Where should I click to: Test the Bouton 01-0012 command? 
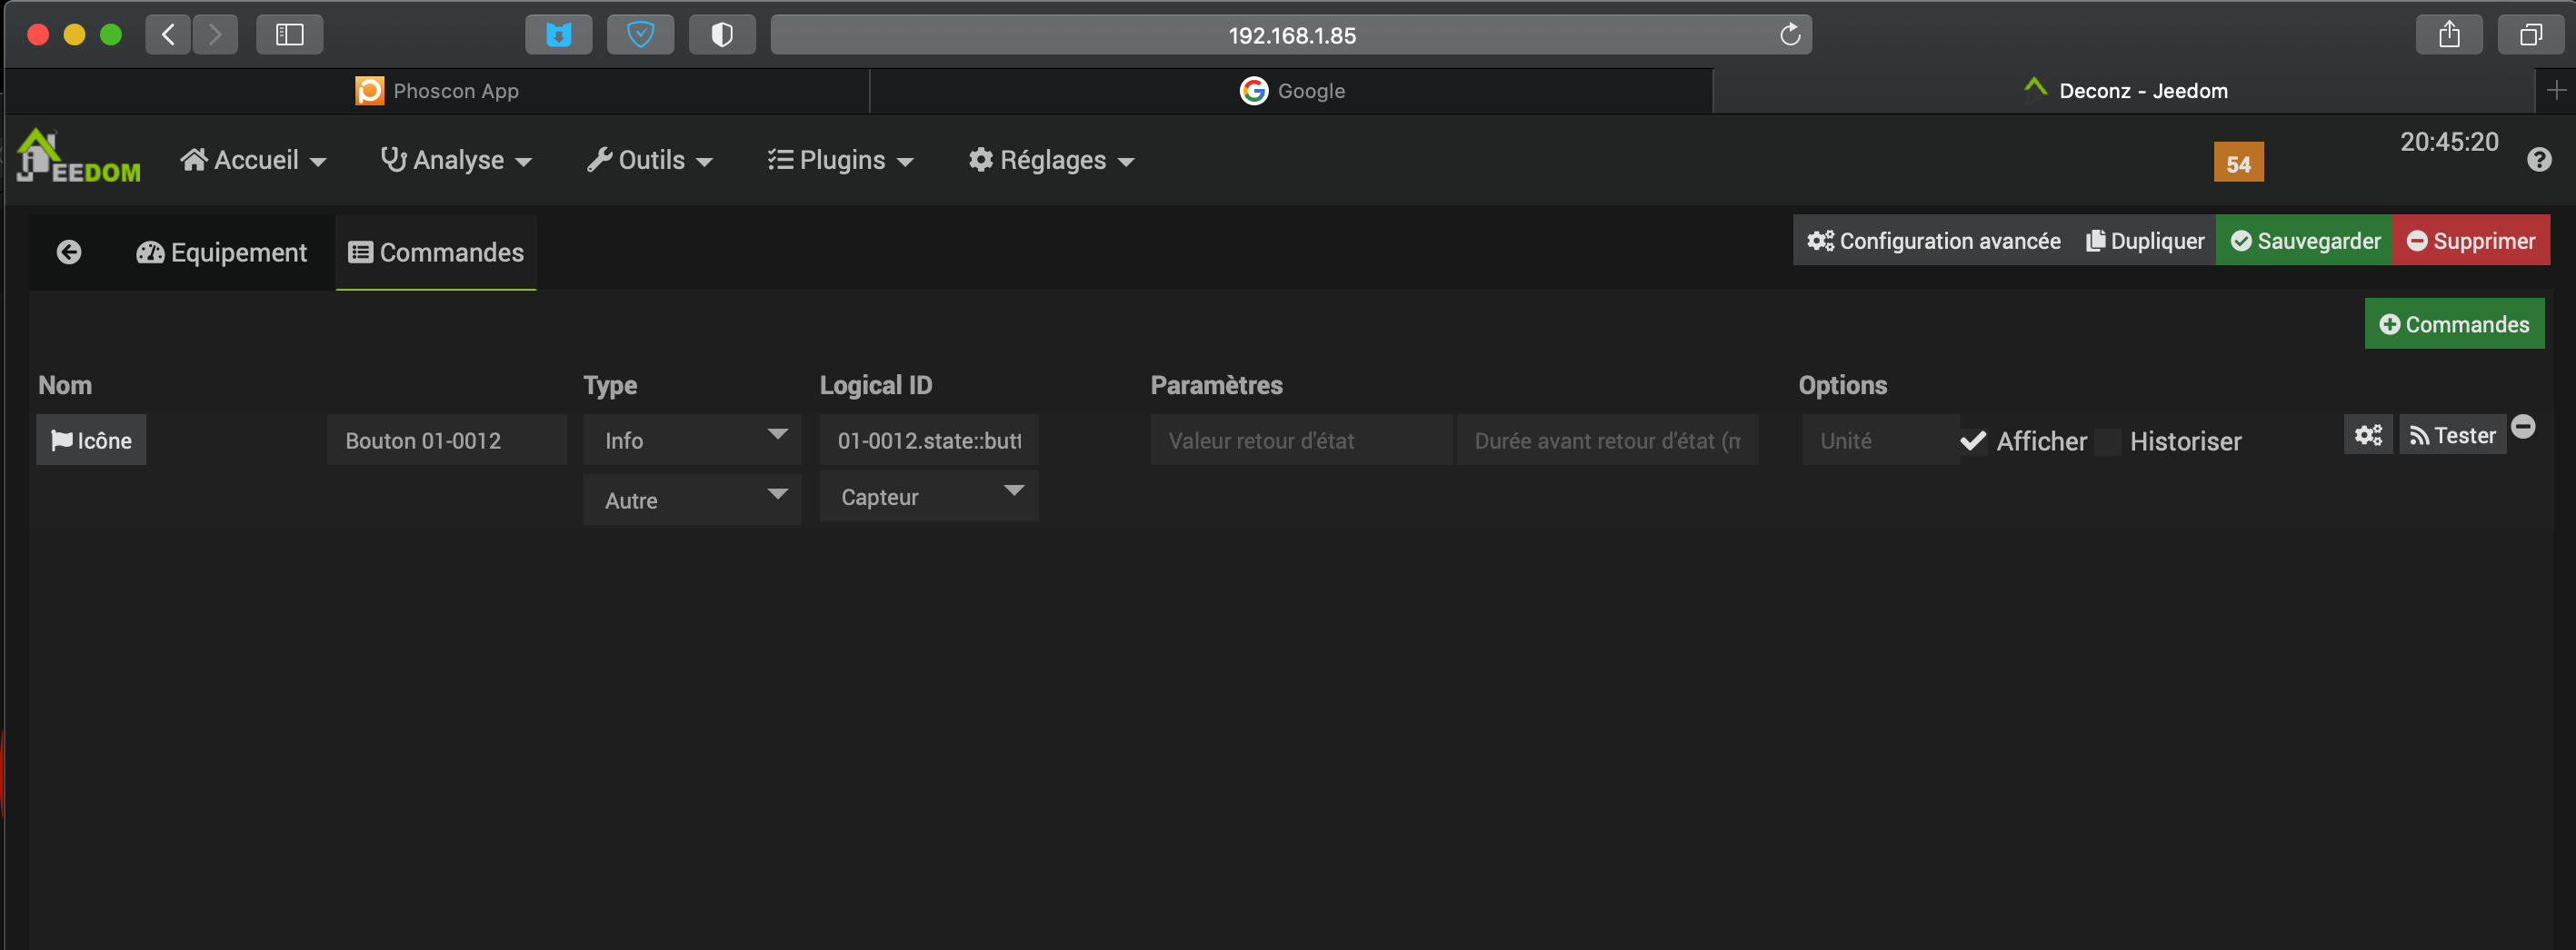click(x=2452, y=434)
